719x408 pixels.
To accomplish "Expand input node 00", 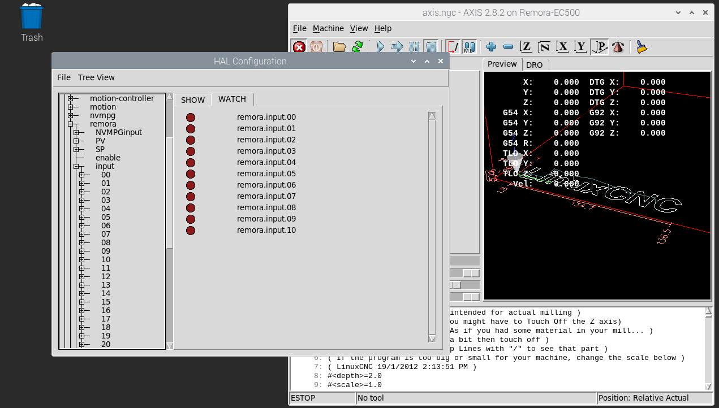I will pyautogui.click(x=82, y=175).
